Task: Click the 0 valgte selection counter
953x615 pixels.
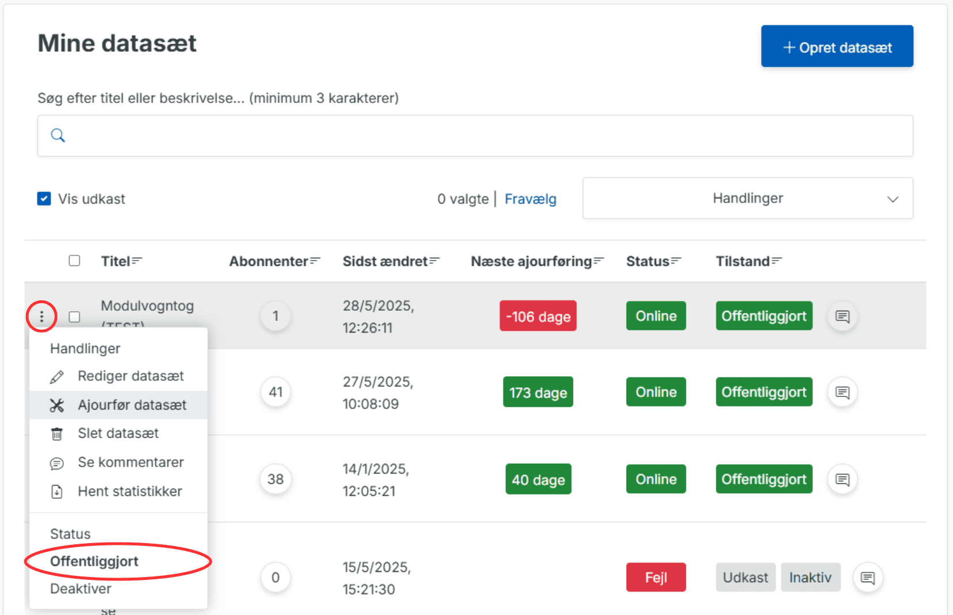Action: click(x=463, y=199)
